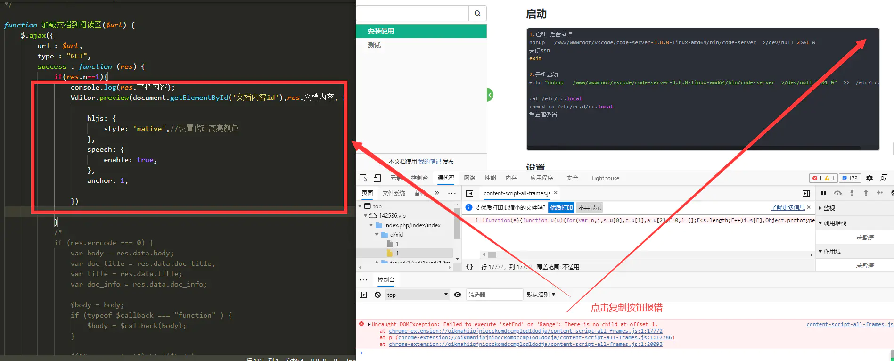894x361 pixels.
Task: Click the feedback person icon in DevTools
Action: click(x=884, y=178)
